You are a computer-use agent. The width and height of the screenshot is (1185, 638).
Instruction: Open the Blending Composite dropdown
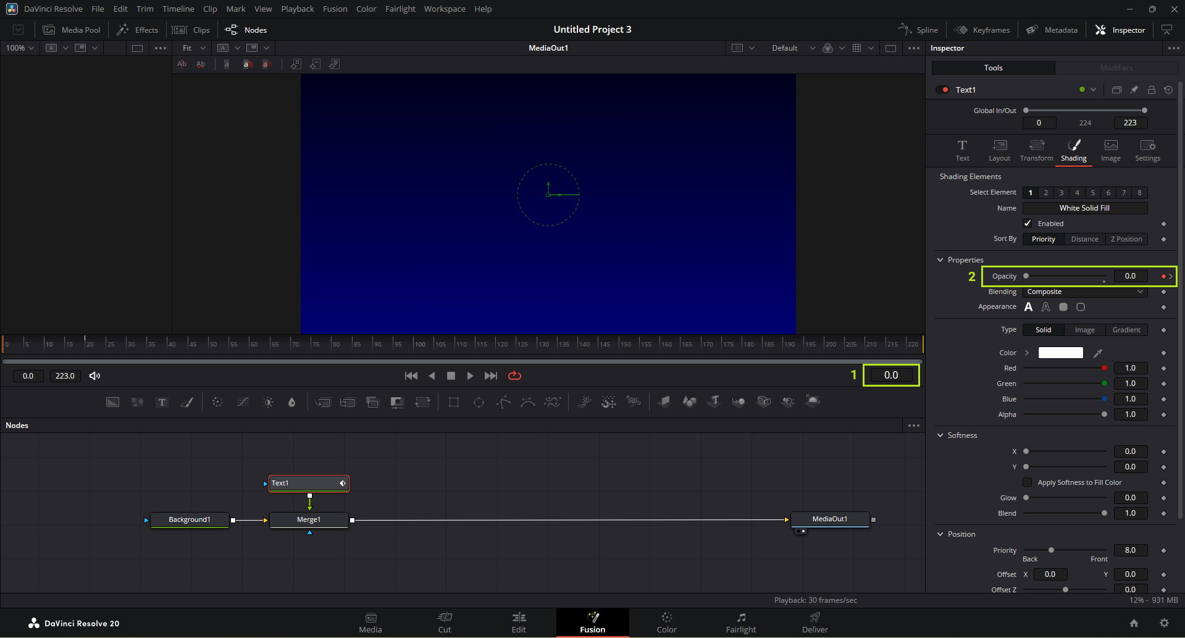[x=1085, y=292]
